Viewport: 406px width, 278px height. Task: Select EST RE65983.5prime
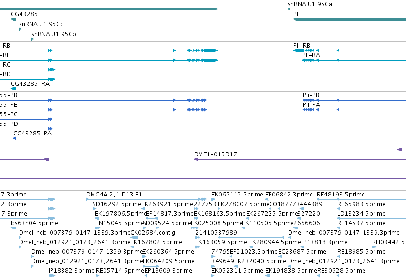click(x=361, y=204)
